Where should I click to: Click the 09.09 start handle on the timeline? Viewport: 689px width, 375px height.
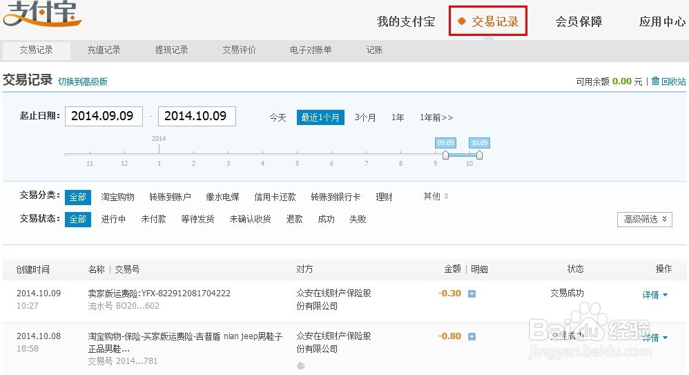click(445, 155)
